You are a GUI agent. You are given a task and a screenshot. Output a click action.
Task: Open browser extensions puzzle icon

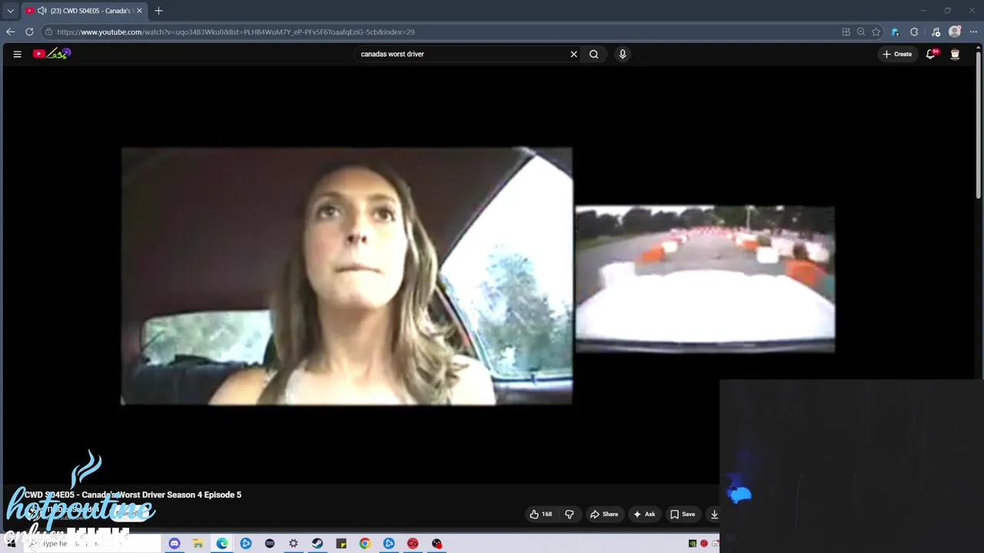tap(914, 31)
